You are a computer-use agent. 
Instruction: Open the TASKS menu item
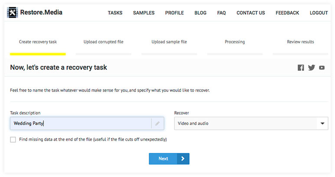point(115,13)
